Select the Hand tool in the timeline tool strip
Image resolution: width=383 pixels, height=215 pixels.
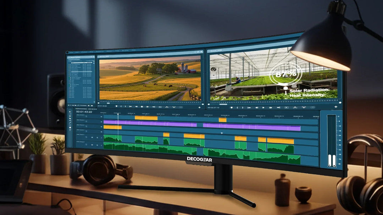click(x=70, y=128)
